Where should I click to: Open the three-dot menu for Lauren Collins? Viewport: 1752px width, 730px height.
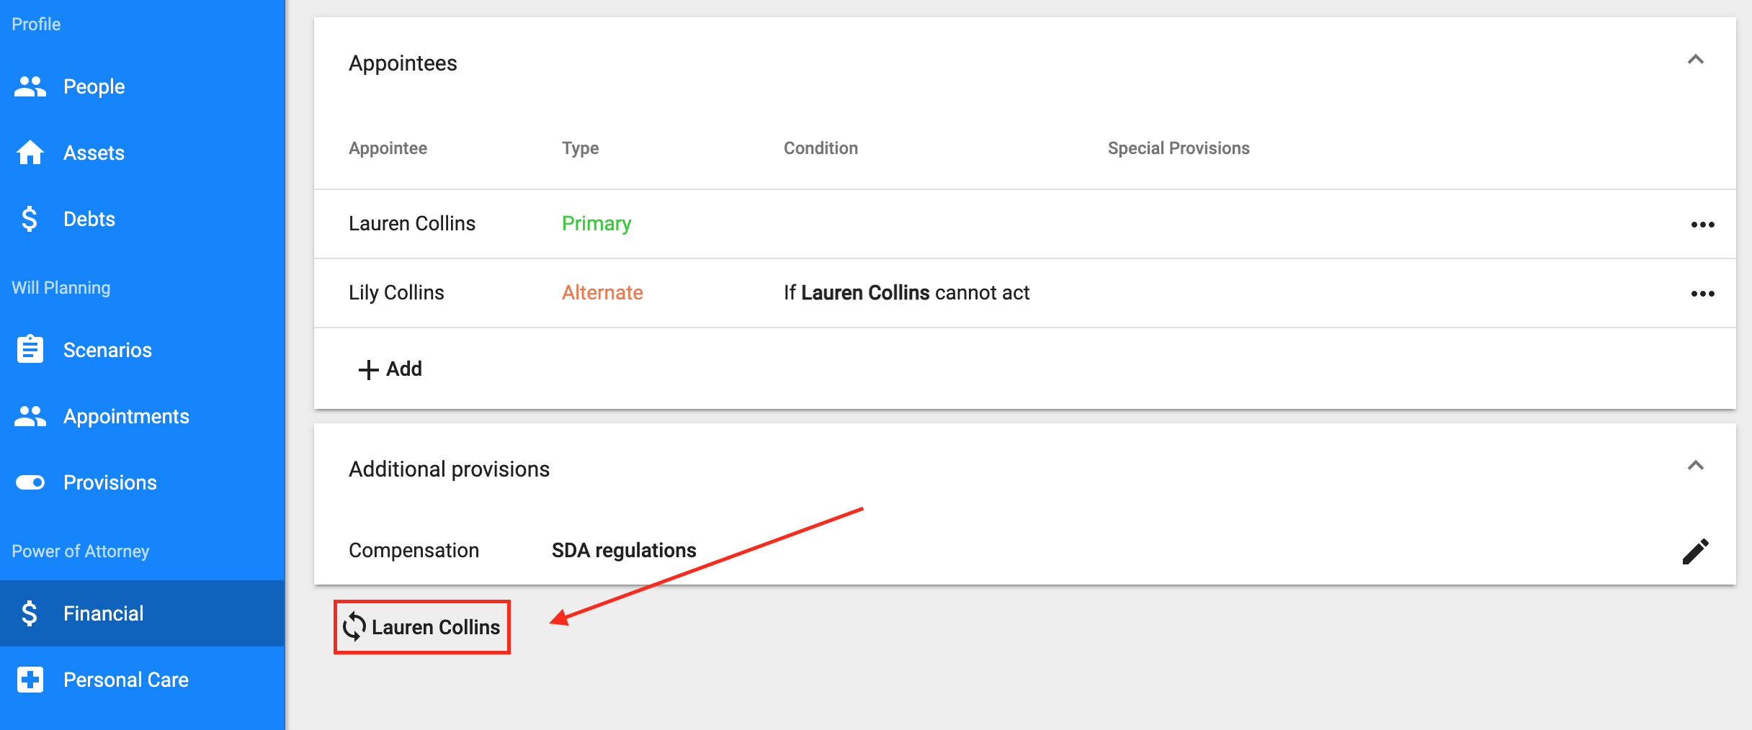point(1702,225)
